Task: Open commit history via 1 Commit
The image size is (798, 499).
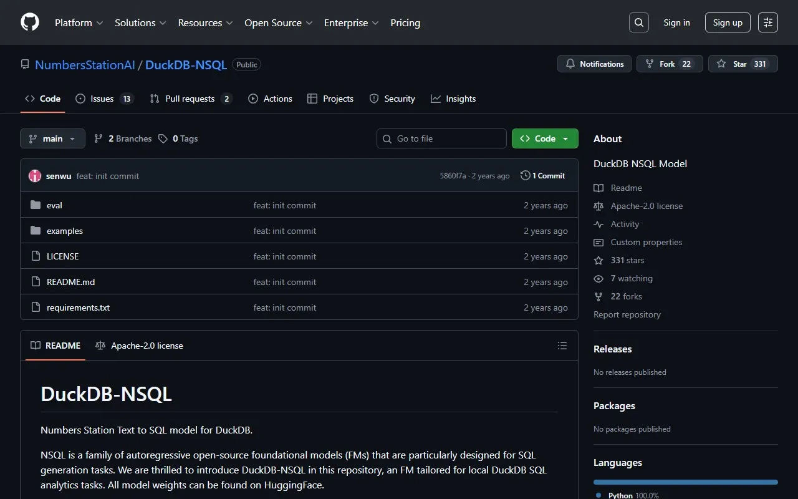Action: [543, 176]
